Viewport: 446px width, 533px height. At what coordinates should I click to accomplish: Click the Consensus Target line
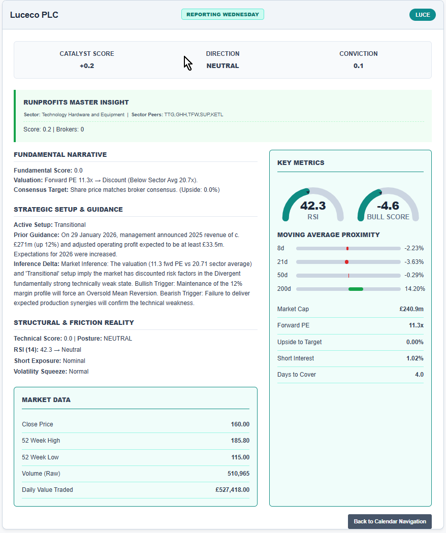pos(117,190)
